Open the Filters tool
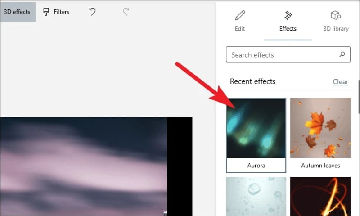Screen dimensions: 360x216 point(56,12)
